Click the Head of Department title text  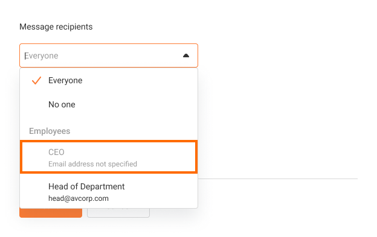[86, 186]
